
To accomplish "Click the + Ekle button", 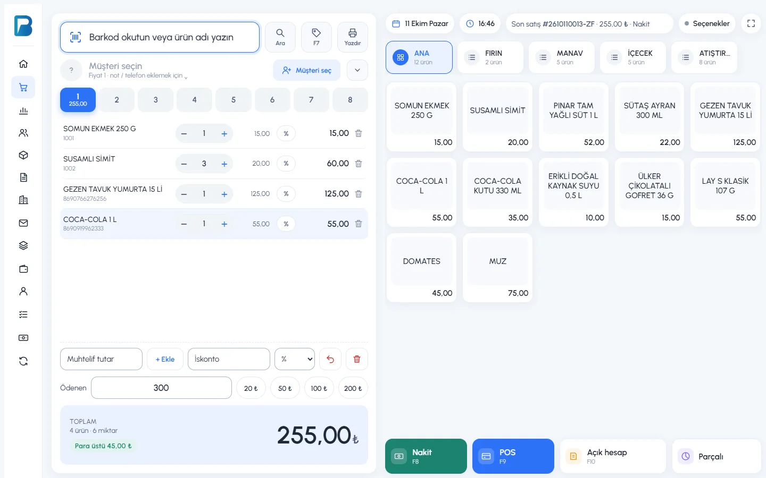I will point(165,359).
